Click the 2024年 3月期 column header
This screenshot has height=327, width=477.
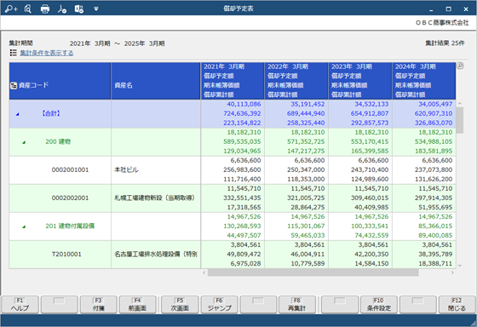click(x=424, y=81)
